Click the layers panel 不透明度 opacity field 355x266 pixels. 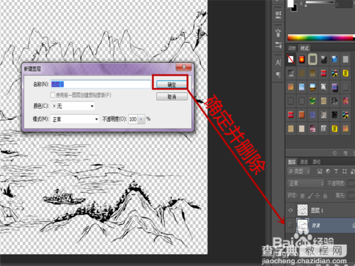pos(351,183)
